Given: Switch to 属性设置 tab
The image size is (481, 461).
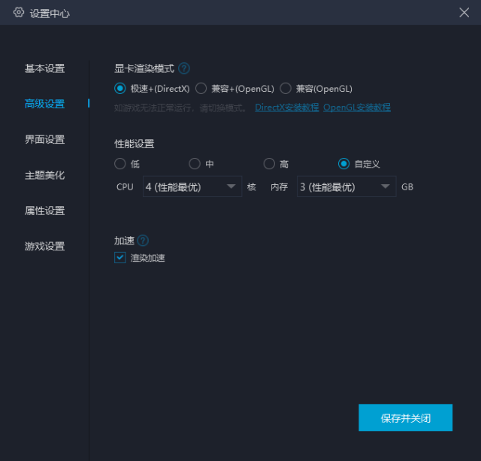Looking at the screenshot, I should click(x=45, y=211).
